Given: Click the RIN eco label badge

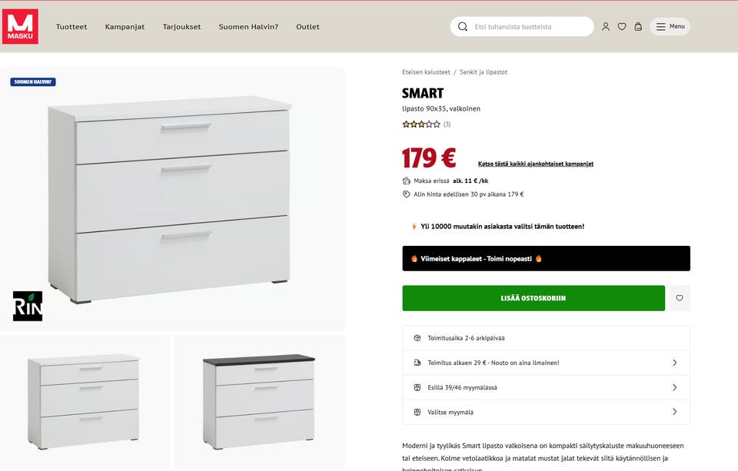Looking at the screenshot, I should tap(28, 306).
